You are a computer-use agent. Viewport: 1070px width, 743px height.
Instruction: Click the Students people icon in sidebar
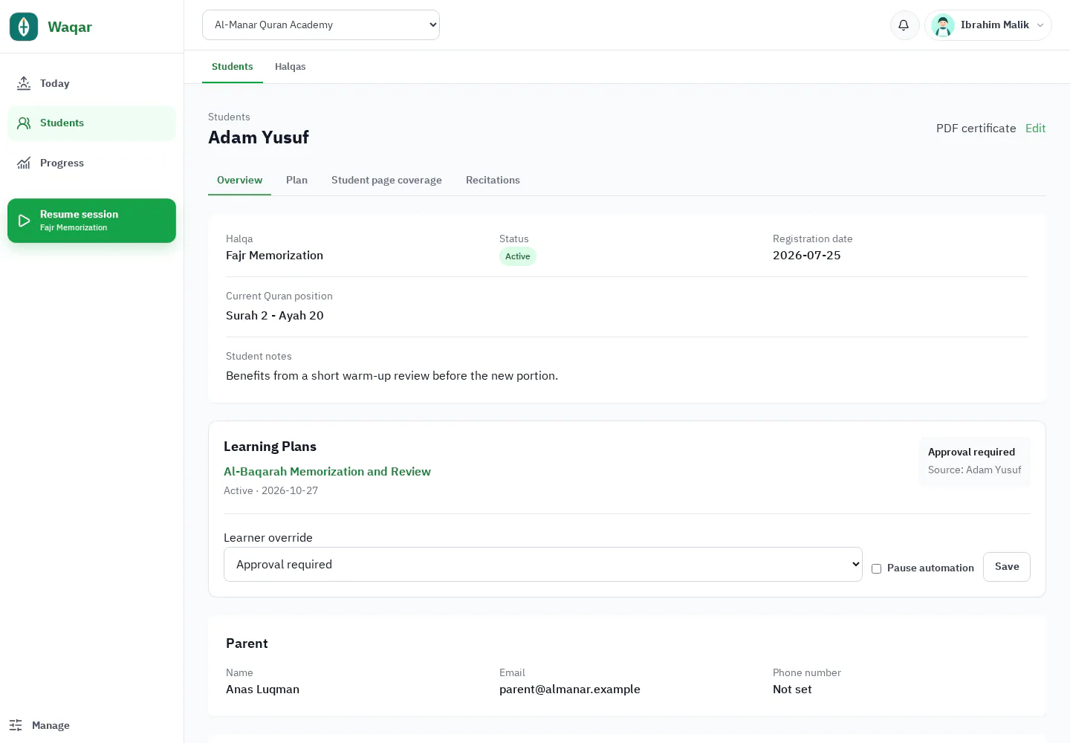click(x=24, y=123)
